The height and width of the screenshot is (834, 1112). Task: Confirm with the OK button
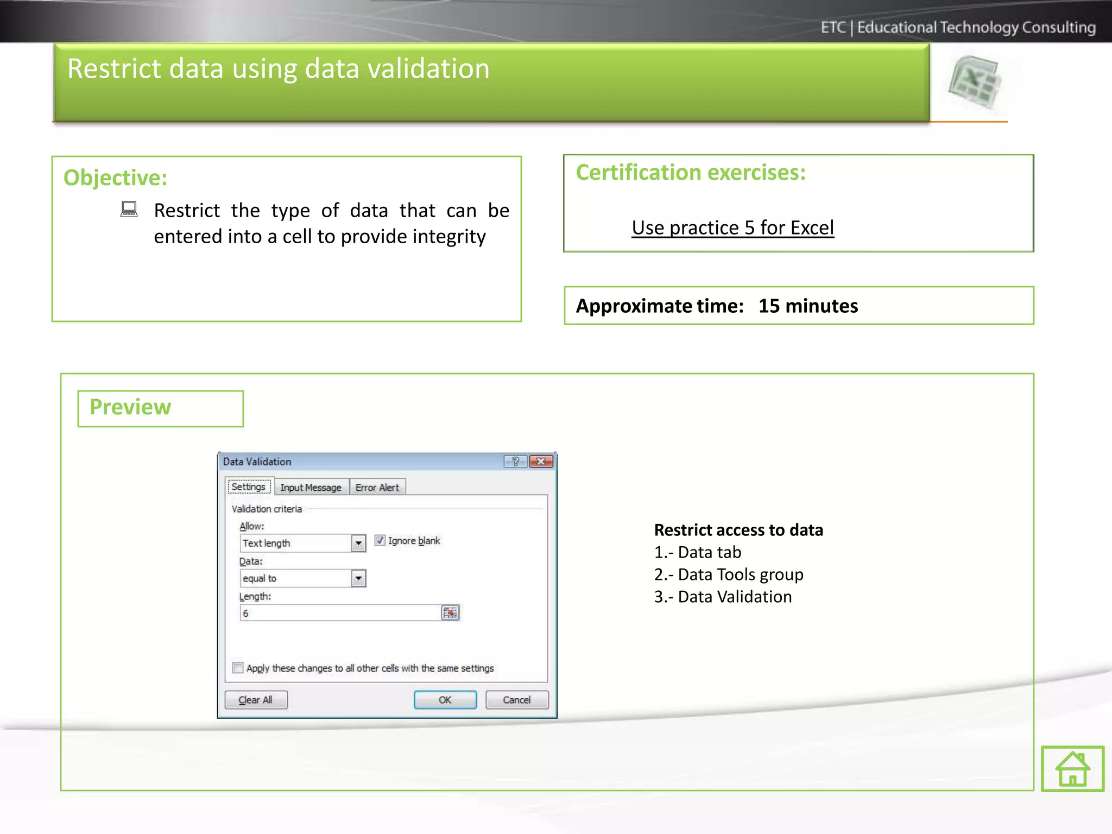coord(445,700)
